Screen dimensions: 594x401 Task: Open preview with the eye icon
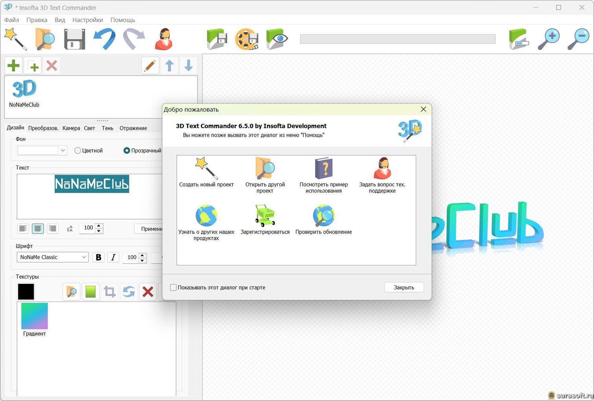click(277, 39)
